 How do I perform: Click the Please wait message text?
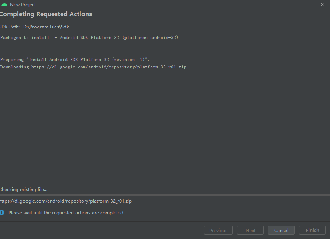coord(66,213)
